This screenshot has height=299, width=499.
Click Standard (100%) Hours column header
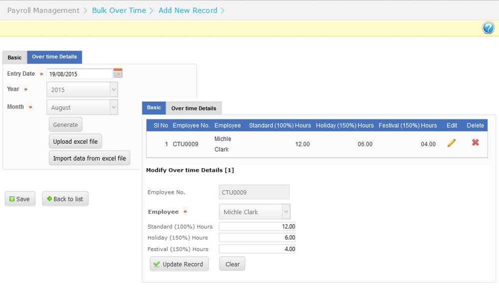click(280, 125)
